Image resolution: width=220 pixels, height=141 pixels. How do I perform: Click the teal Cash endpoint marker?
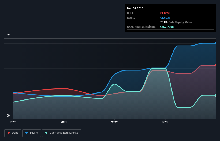pos(215,95)
